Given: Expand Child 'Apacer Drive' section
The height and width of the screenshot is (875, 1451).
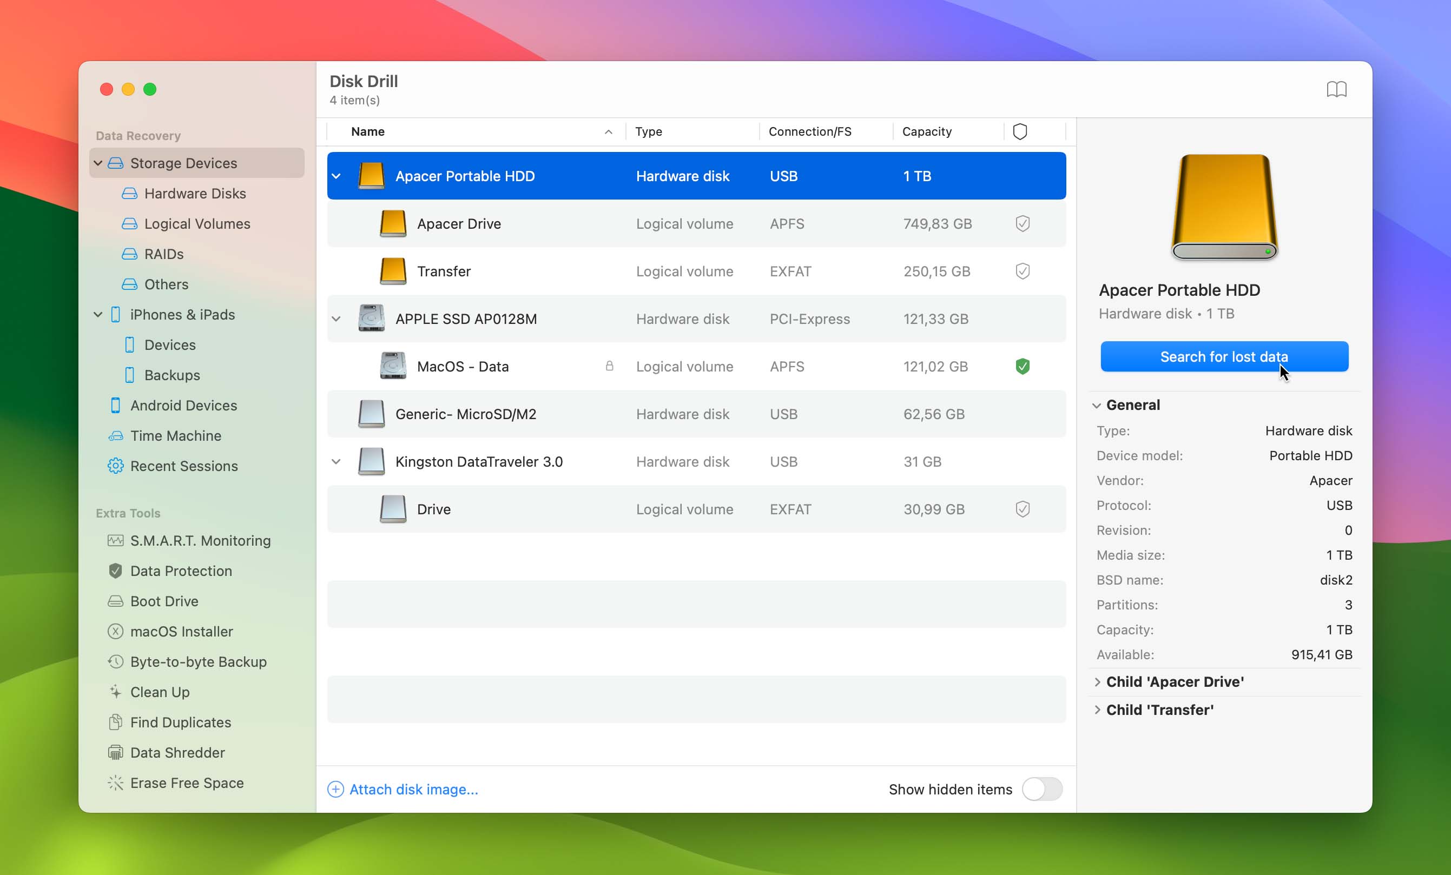Looking at the screenshot, I should [x=1097, y=681].
